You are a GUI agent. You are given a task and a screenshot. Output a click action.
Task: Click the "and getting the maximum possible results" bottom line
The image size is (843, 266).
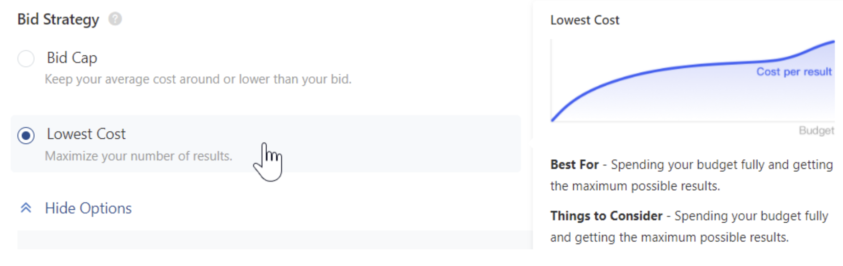pos(669,237)
